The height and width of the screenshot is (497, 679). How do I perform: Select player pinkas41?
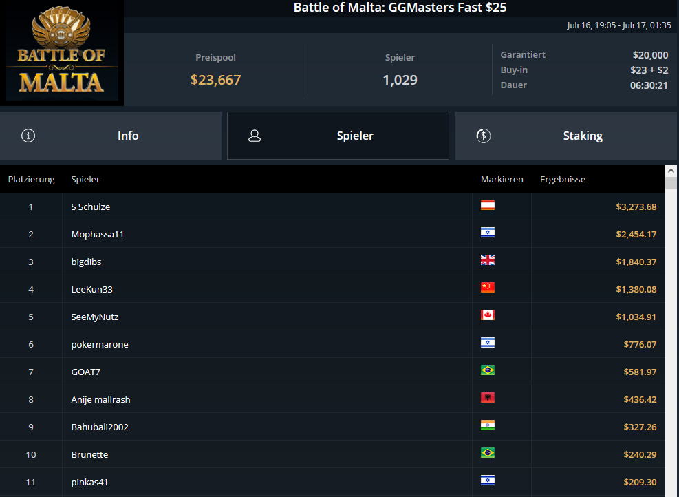[89, 482]
